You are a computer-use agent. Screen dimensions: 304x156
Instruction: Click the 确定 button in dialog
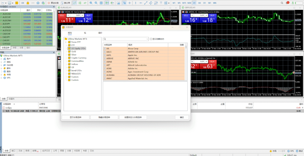tap(182, 117)
